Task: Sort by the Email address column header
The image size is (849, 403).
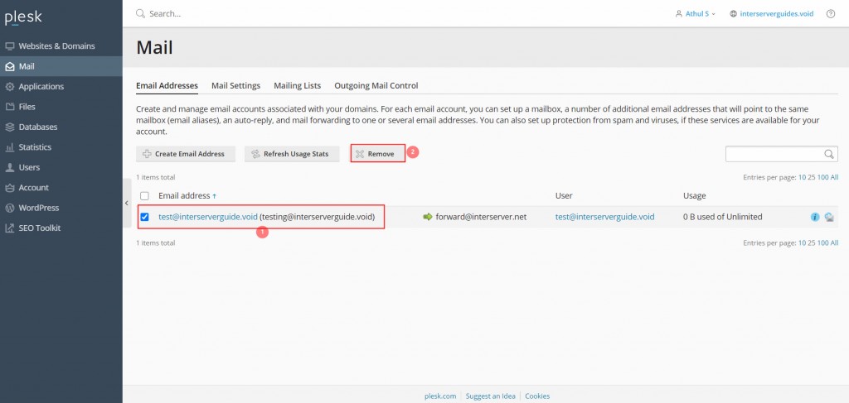Action: pyautogui.click(x=184, y=196)
